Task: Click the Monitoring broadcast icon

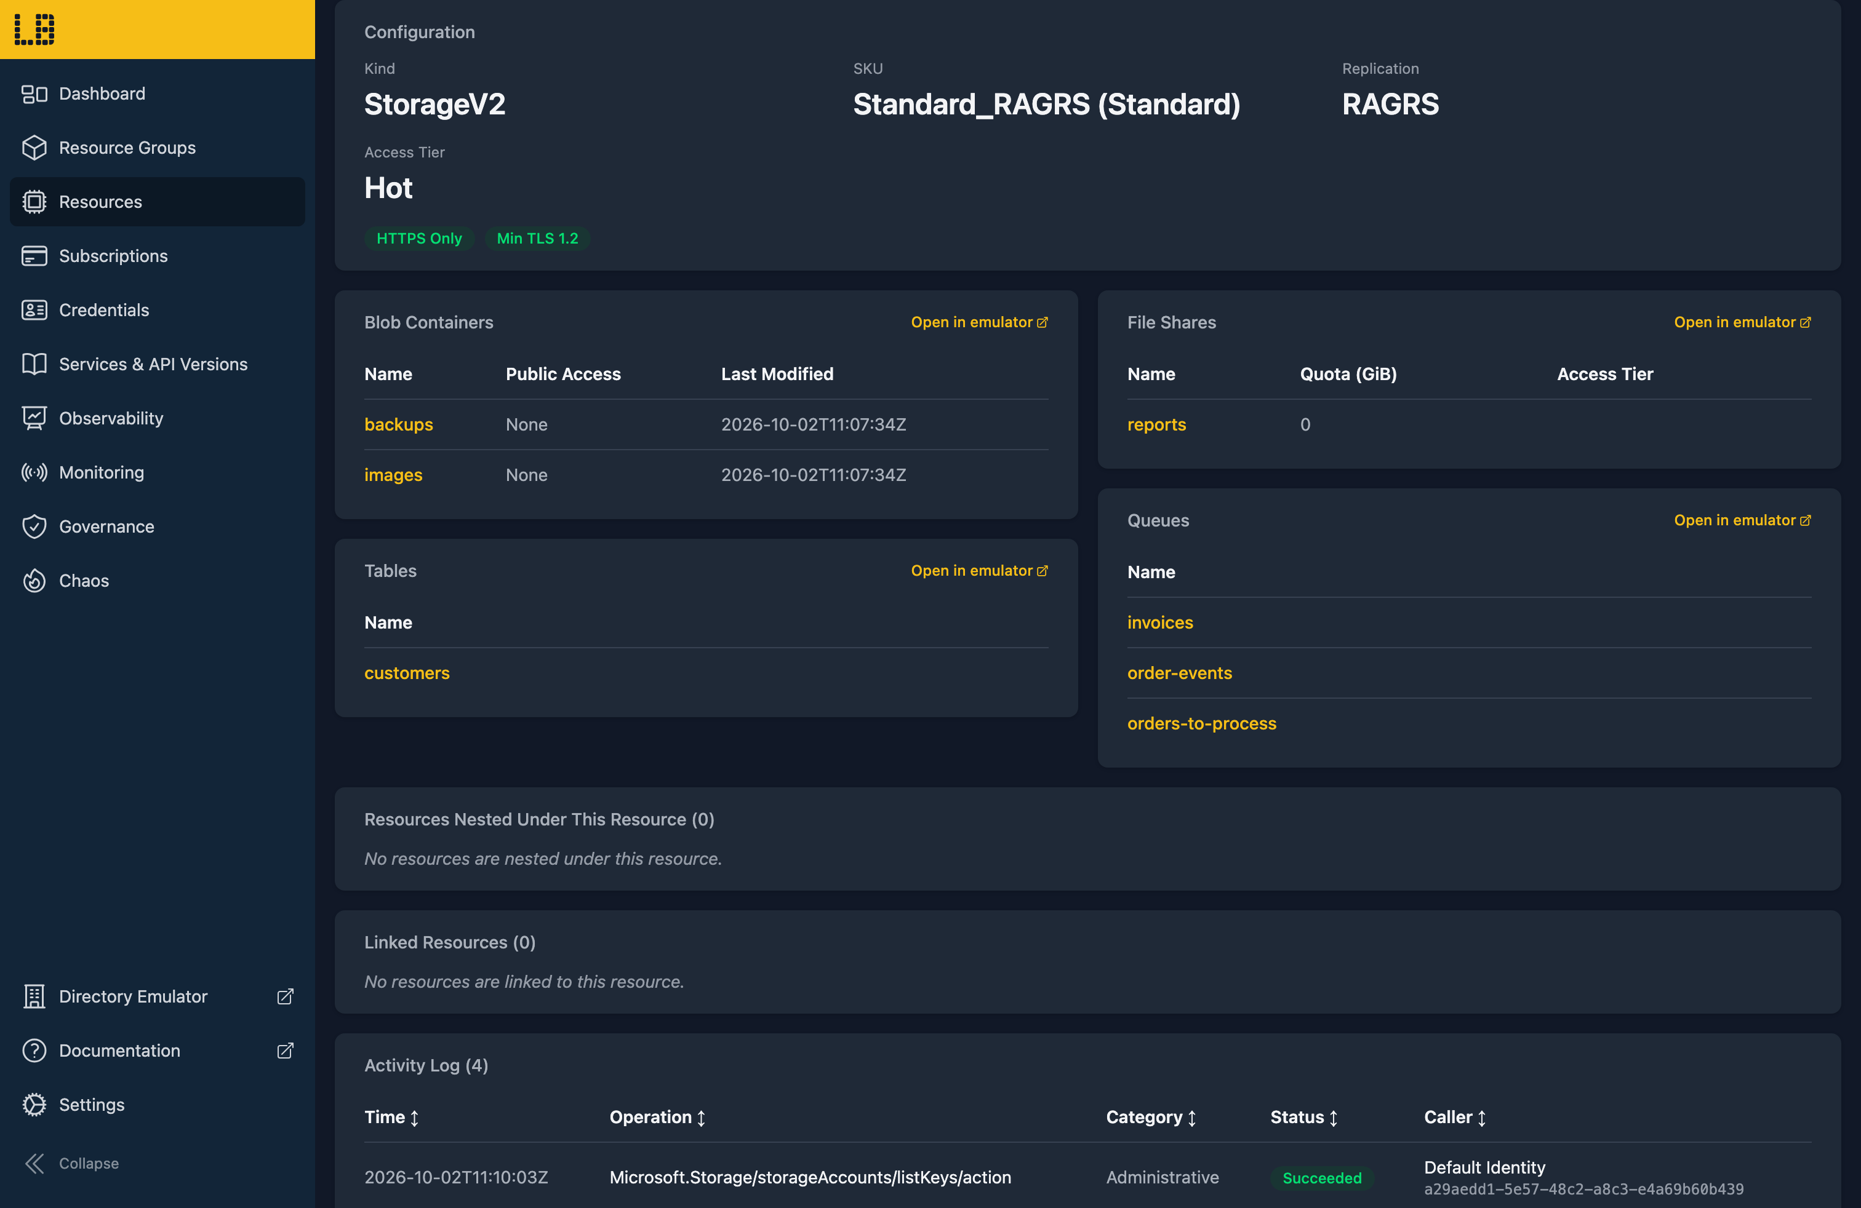Action: [x=34, y=472]
